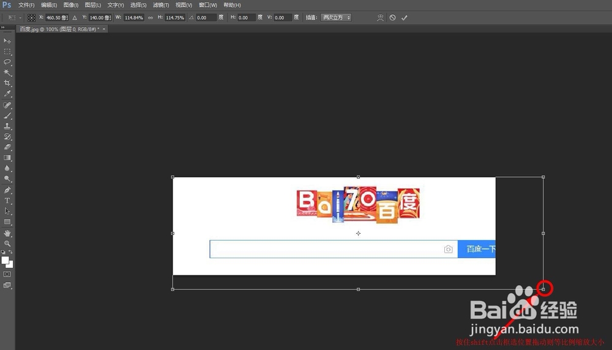Select the Gradient tool
612x350 pixels.
pyautogui.click(x=7, y=158)
